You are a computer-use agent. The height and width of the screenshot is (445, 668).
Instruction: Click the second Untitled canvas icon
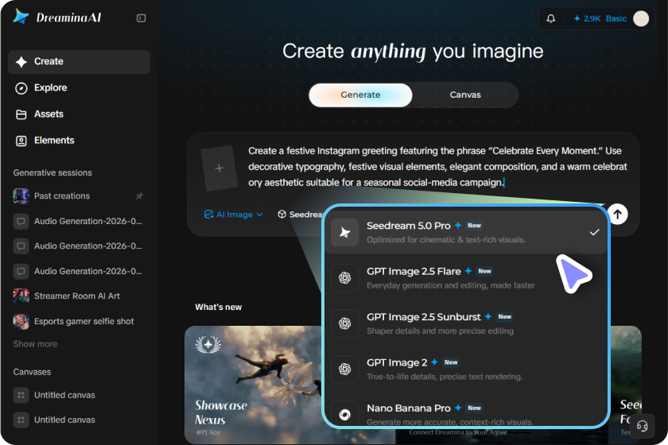(x=21, y=420)
